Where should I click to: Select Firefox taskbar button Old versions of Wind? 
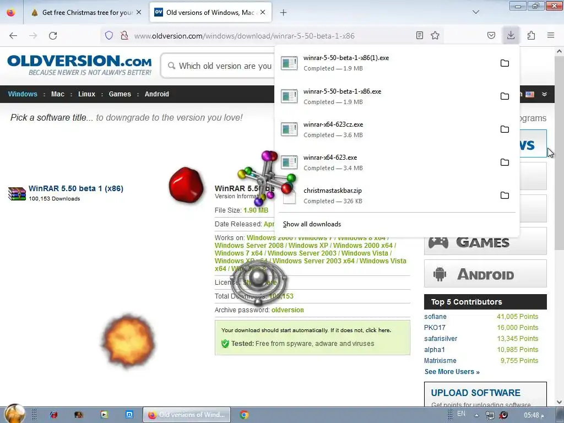pos(186,415)
